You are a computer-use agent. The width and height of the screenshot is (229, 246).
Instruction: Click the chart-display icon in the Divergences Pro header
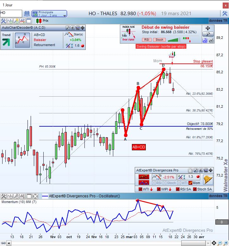(x=206, y=171)
